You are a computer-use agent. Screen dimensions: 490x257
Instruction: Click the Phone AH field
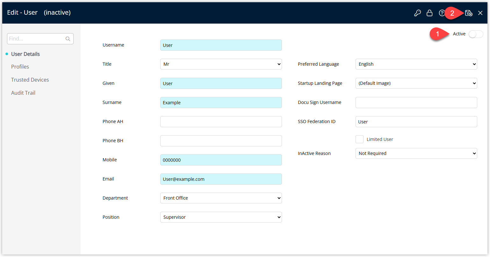(221, 122)
